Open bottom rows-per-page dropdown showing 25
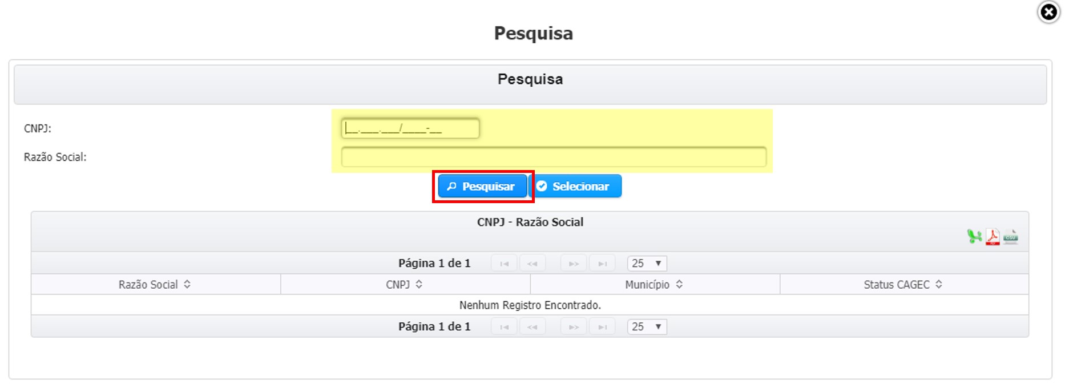The image size is (1065, 388). pos(647,326)
